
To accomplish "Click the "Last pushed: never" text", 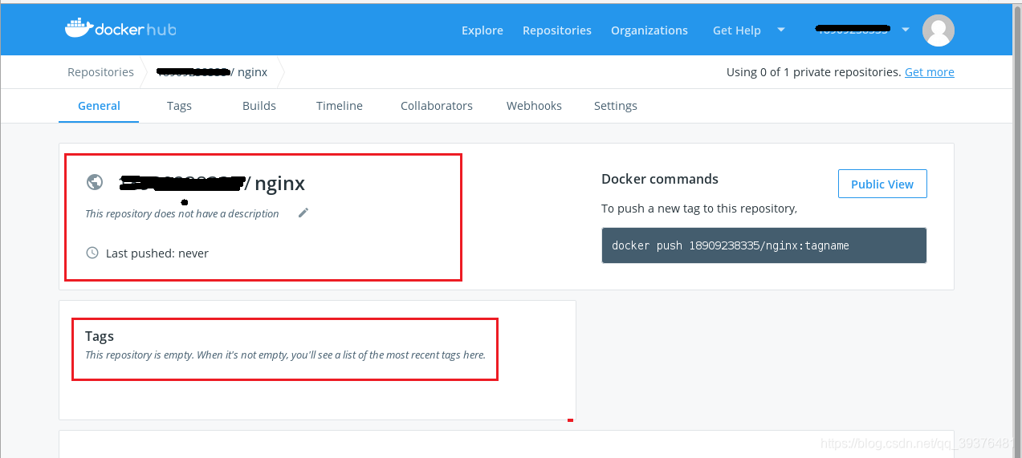I will 157,253.
